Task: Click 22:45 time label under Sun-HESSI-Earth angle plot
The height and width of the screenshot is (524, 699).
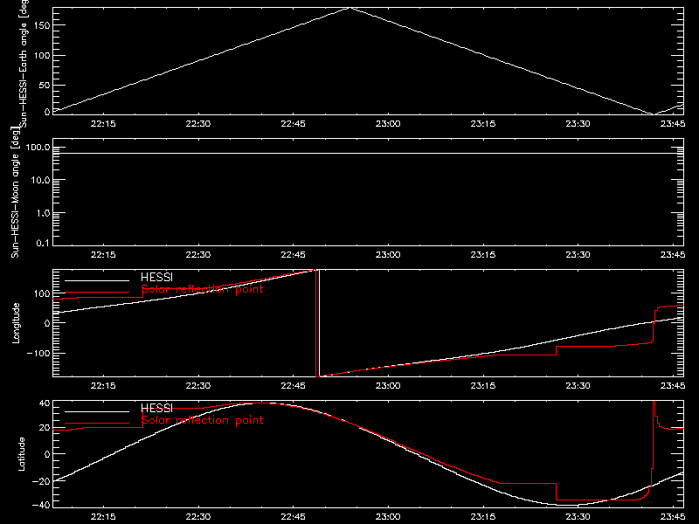Action: 293,124
